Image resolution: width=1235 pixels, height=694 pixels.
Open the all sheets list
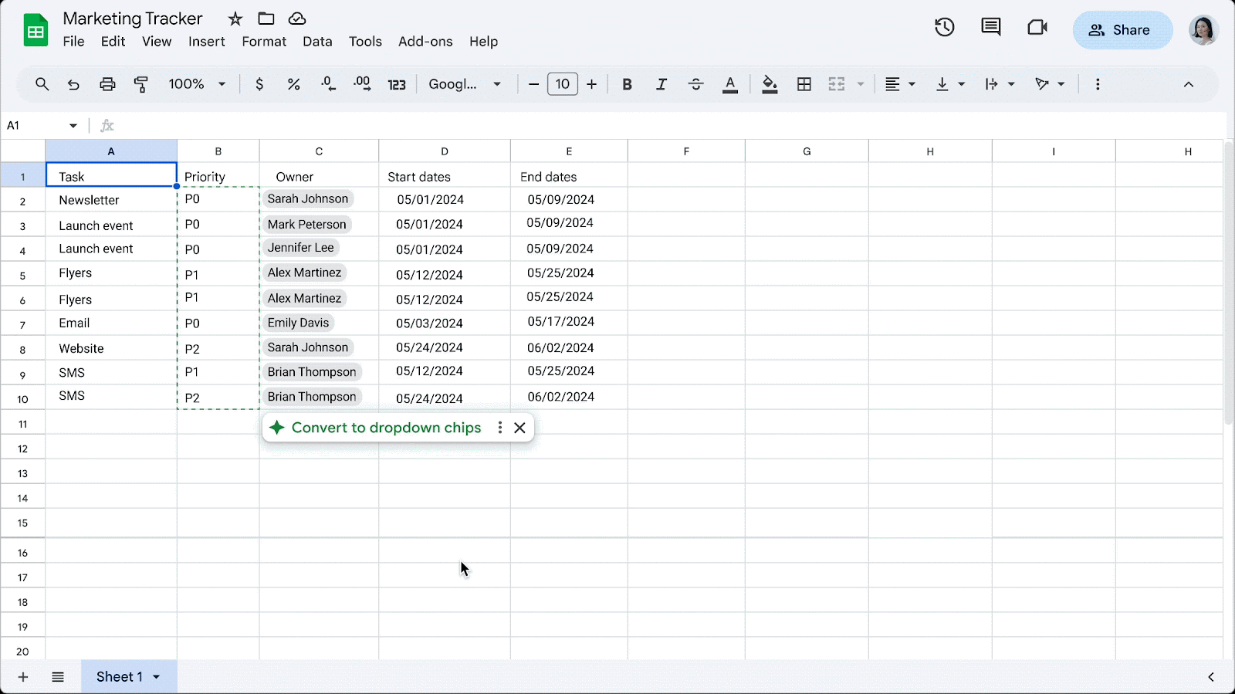58,677
